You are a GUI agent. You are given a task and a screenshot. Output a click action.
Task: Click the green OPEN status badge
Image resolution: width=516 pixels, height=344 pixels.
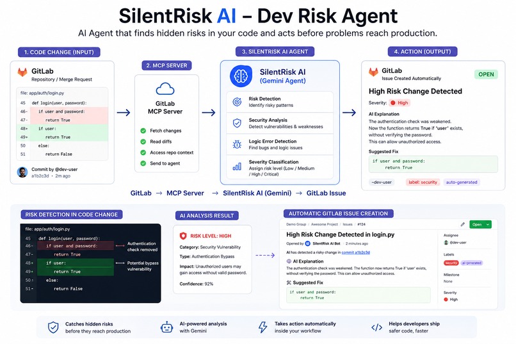[486, 74]
